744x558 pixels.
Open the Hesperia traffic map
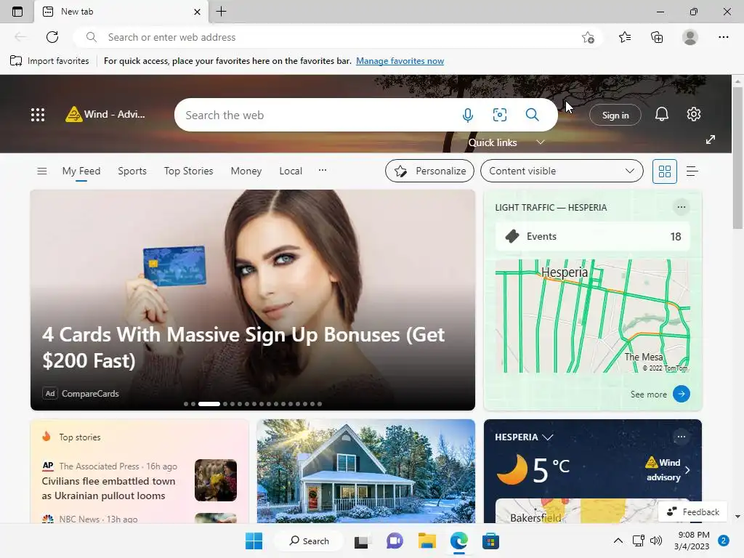[592, 316]
